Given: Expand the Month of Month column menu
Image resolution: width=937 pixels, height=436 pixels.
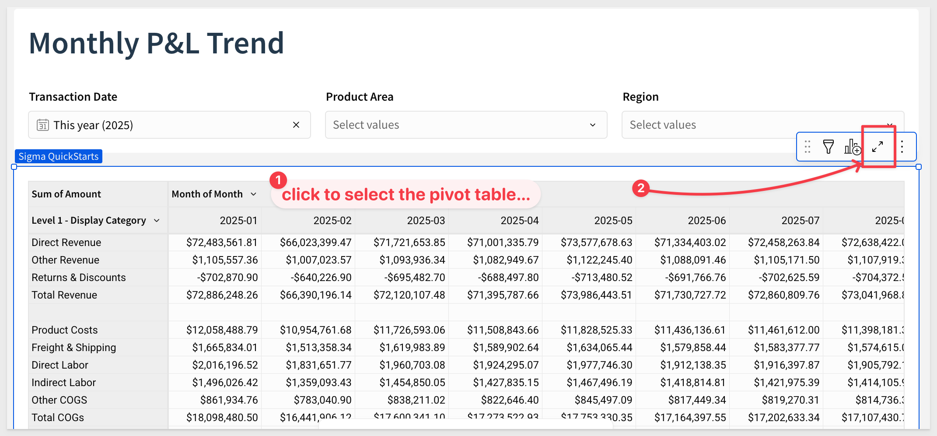Looking at the screenshot, I should tap(254, 194).
